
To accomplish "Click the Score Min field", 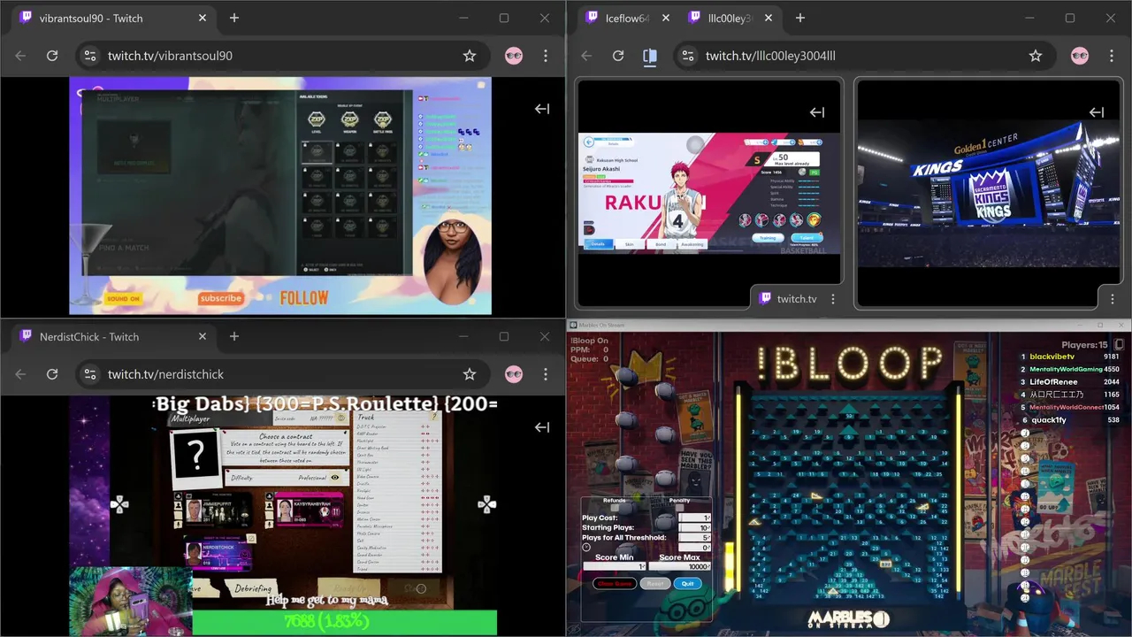I will [615, 566].
